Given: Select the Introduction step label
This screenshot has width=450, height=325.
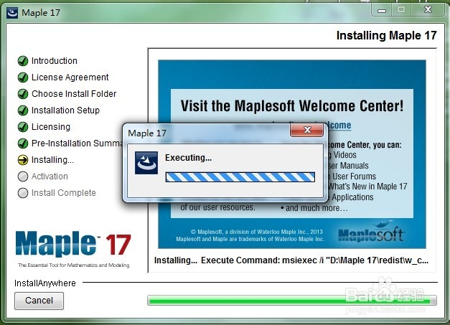Looking at the screenshot, I should (x=55, y=61).
